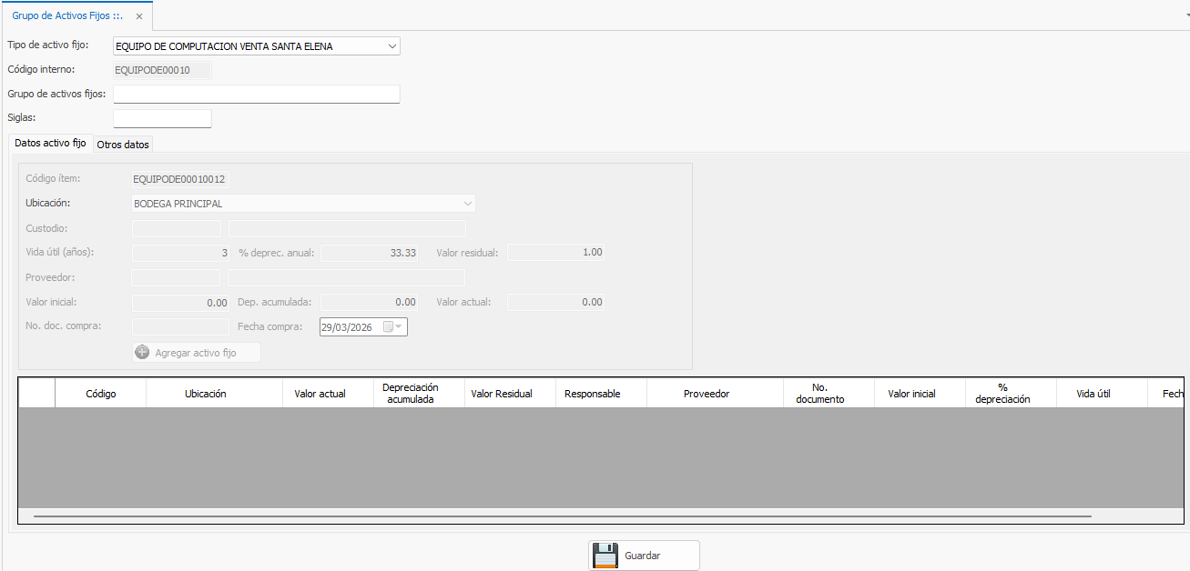Click the Valor inicial column header
This screenshot has width=1190, height=571.
point(911,394)
